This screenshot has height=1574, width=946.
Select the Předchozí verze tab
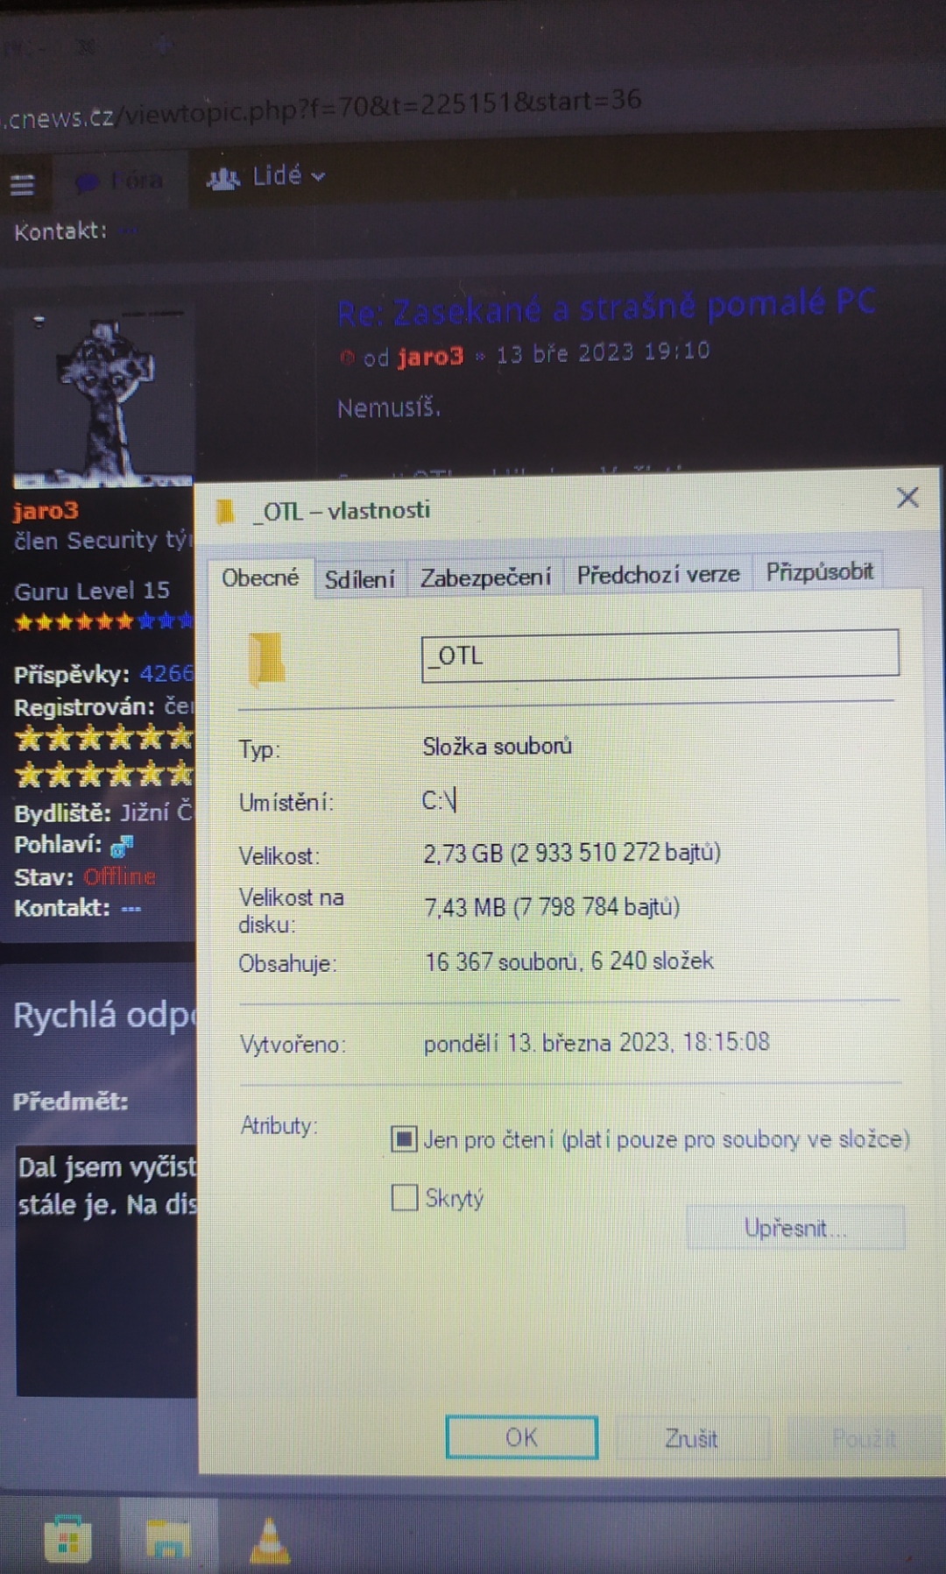click(658, 575)
